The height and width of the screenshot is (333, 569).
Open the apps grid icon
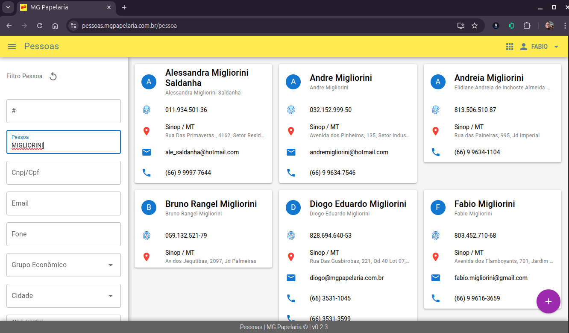tap(509, 47)
